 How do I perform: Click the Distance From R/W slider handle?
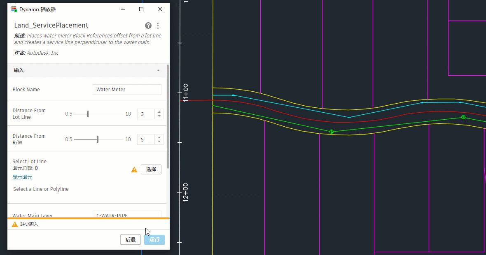98,139
